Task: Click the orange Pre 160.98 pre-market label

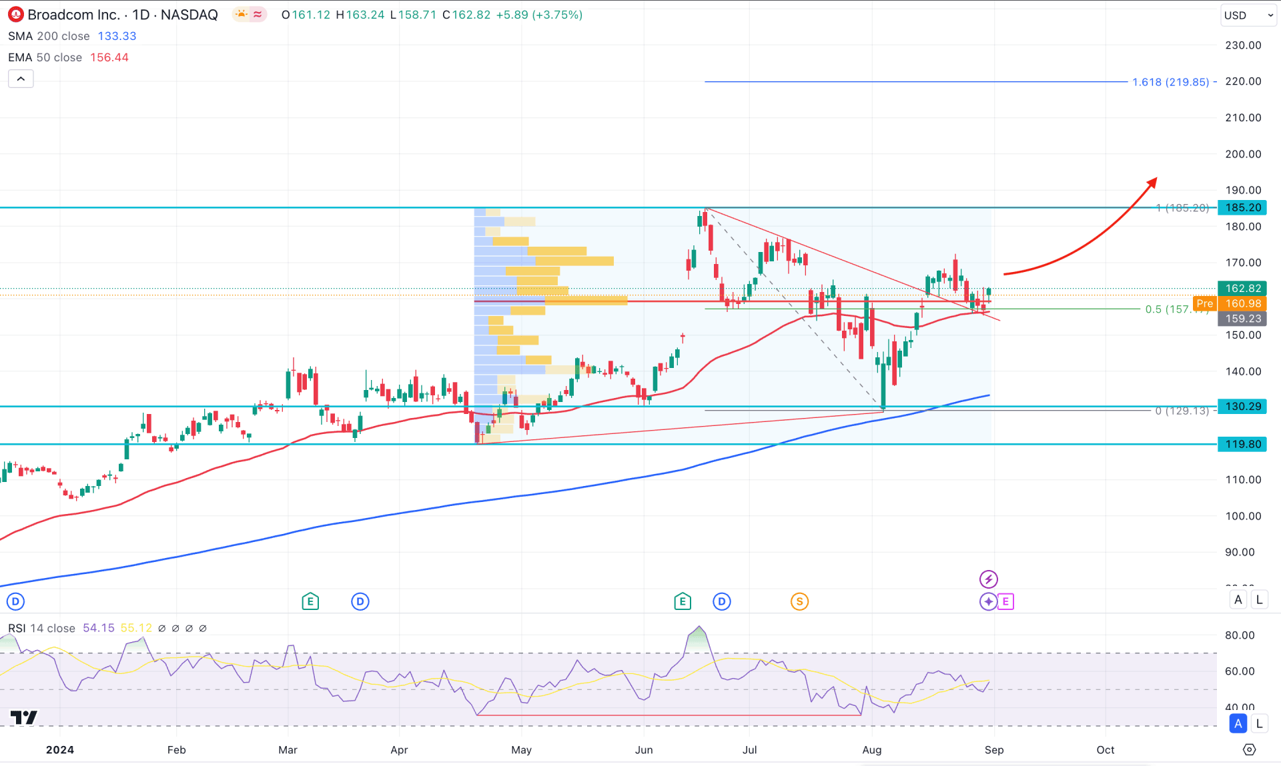Action: pyautogui.click(x=1230, y=303)
